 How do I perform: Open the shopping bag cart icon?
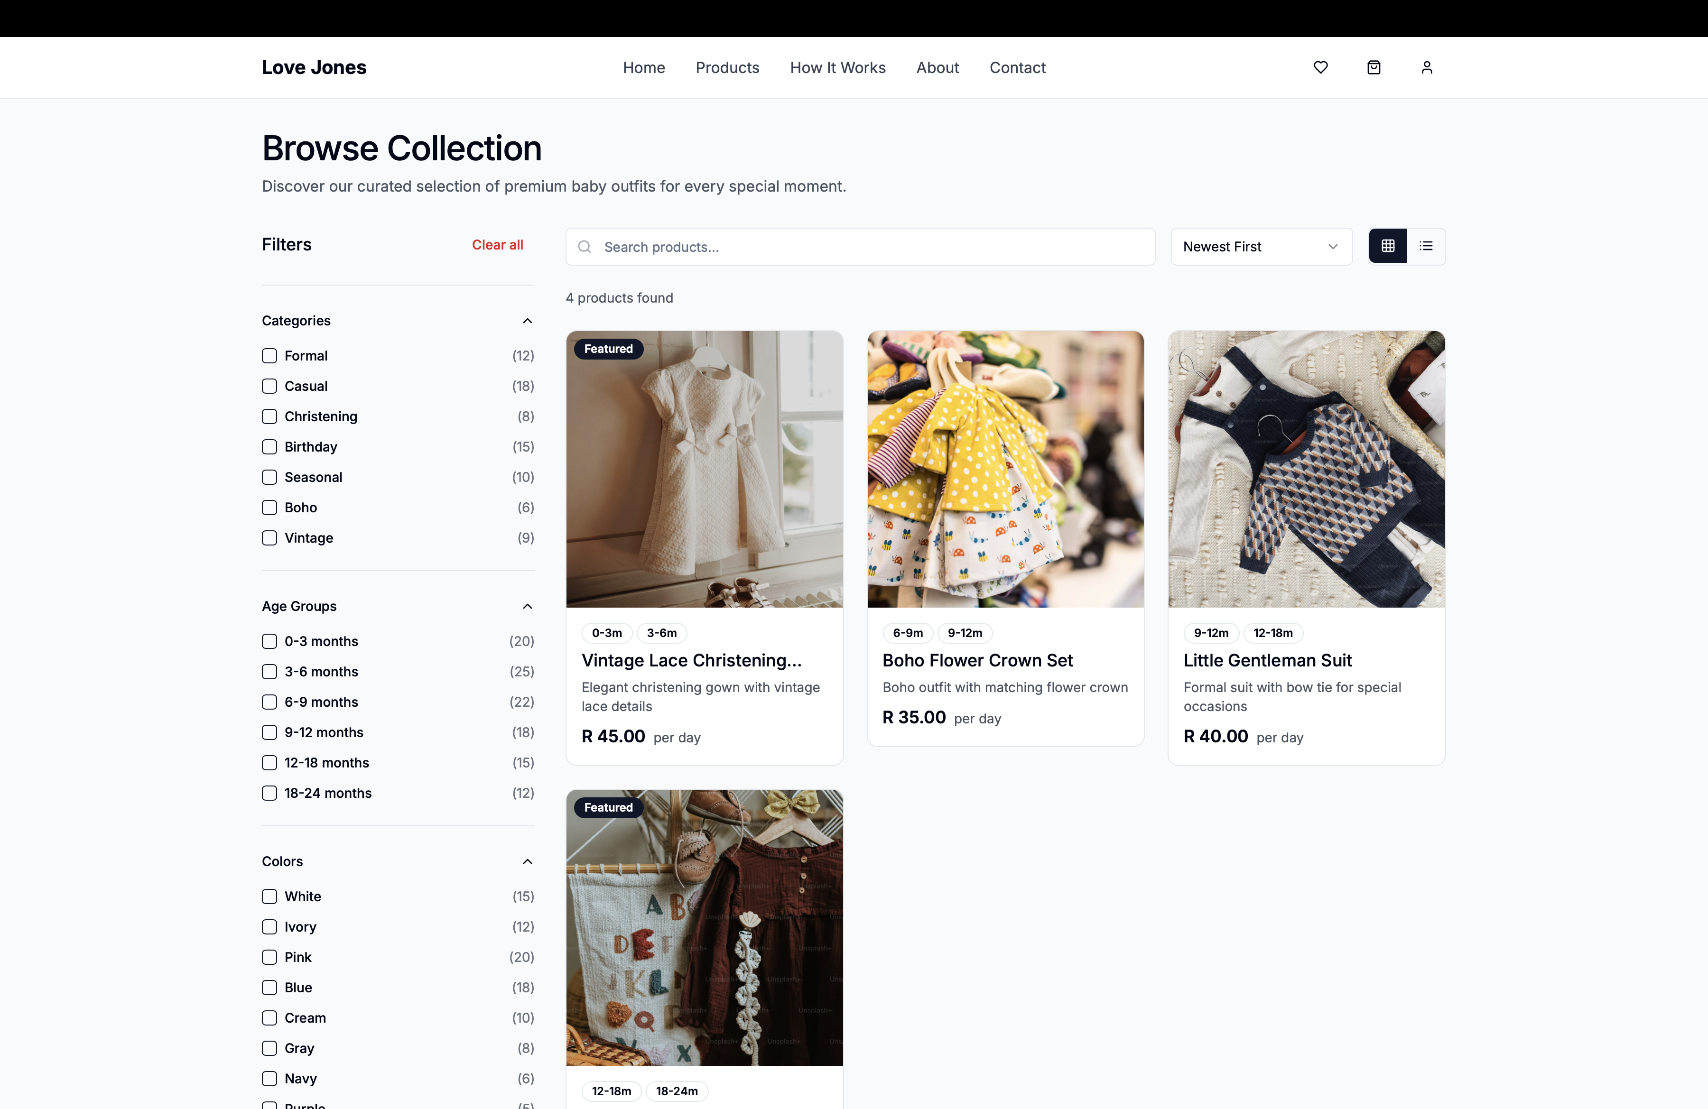pyautogui.click(x=1374, y=67)
